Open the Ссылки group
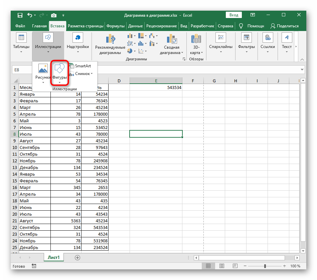 tap(268, 43)
